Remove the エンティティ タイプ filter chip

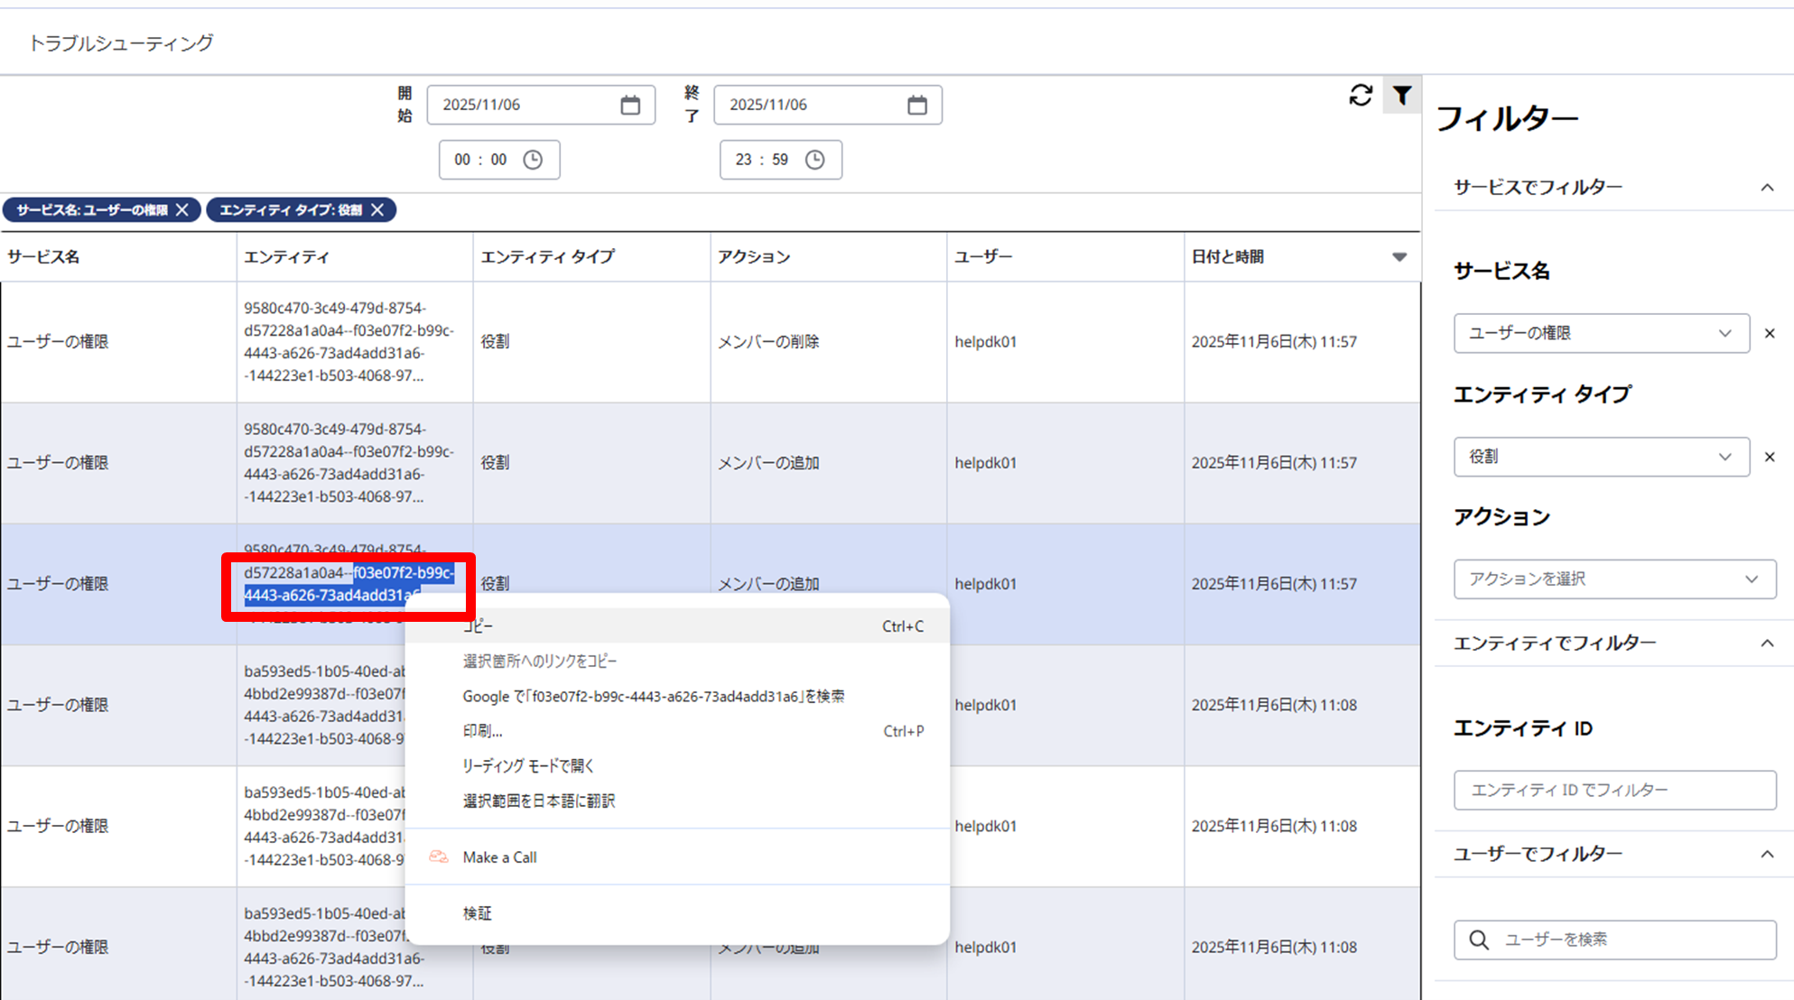tap(377, 209)
